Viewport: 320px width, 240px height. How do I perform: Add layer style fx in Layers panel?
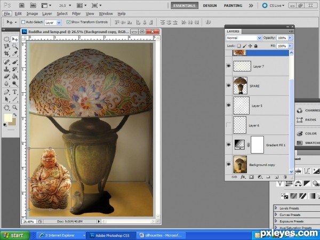coord(243,177)
